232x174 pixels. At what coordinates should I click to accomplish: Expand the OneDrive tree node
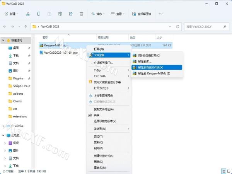tap(3, 126)
